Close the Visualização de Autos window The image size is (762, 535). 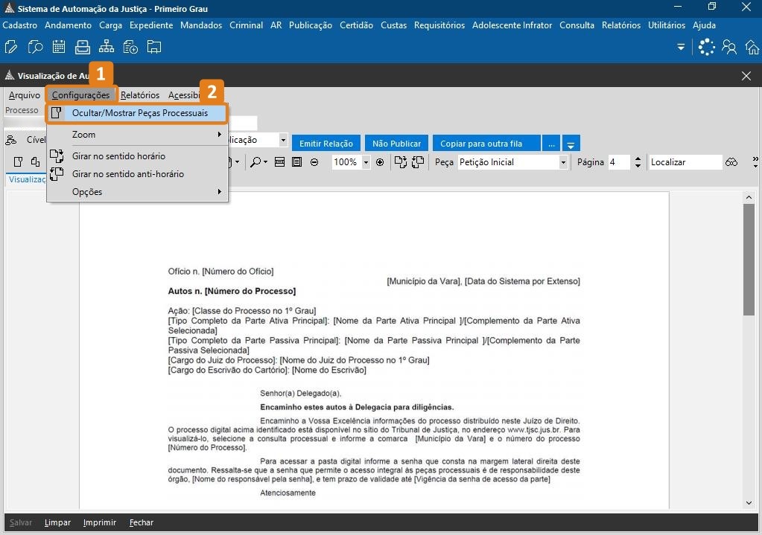[746, 76]
